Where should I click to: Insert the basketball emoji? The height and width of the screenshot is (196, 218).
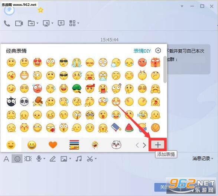coord(155,127)
